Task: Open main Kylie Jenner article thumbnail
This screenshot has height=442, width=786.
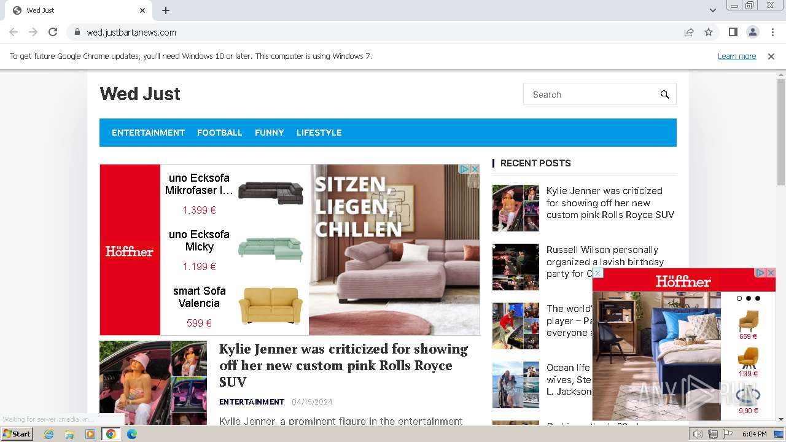Action: tap(153, 383)
